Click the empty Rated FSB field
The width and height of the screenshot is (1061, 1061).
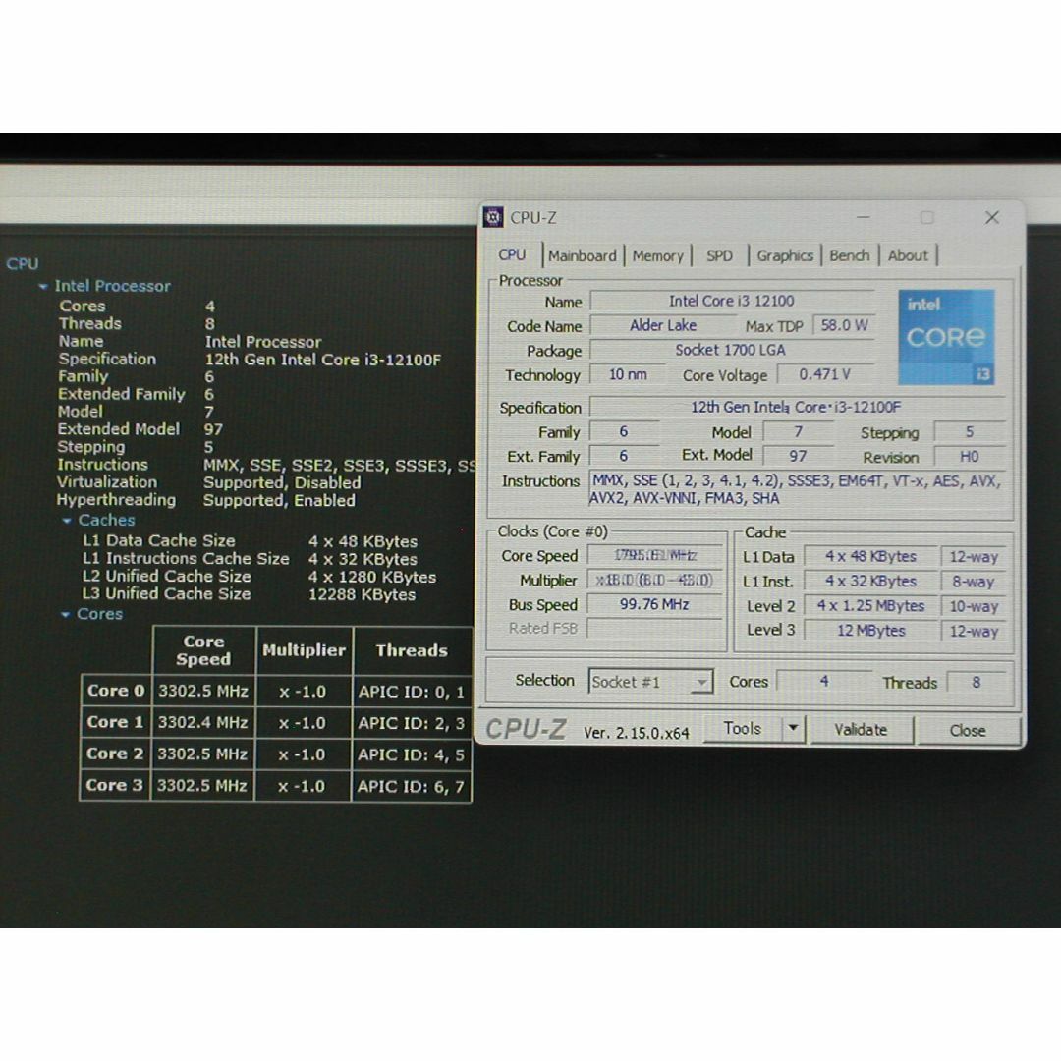point(654,628)
